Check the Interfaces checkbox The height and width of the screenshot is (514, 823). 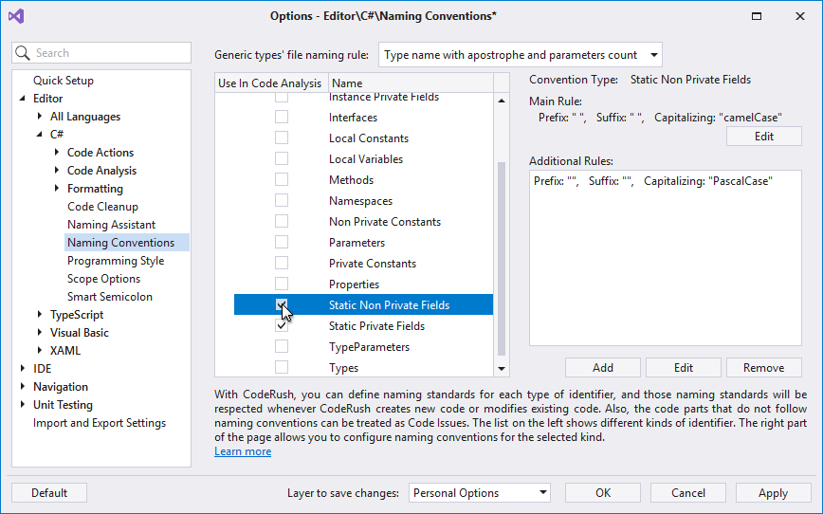[282, 118]
